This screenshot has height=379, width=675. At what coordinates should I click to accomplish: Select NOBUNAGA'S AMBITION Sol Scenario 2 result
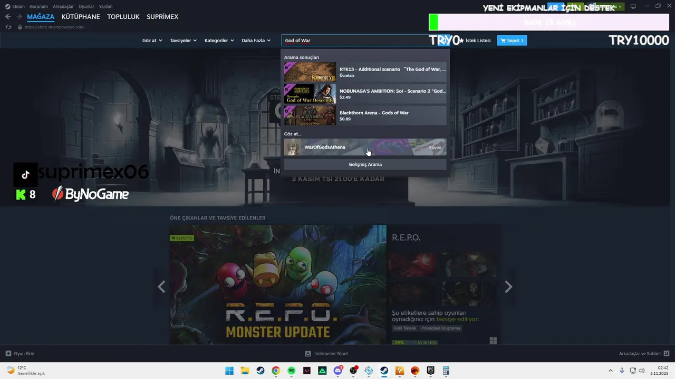click(365, 94)
